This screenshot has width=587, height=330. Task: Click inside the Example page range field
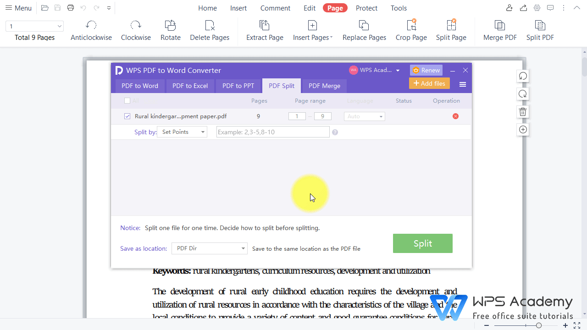pyautogui.click(x=272, y=132)
